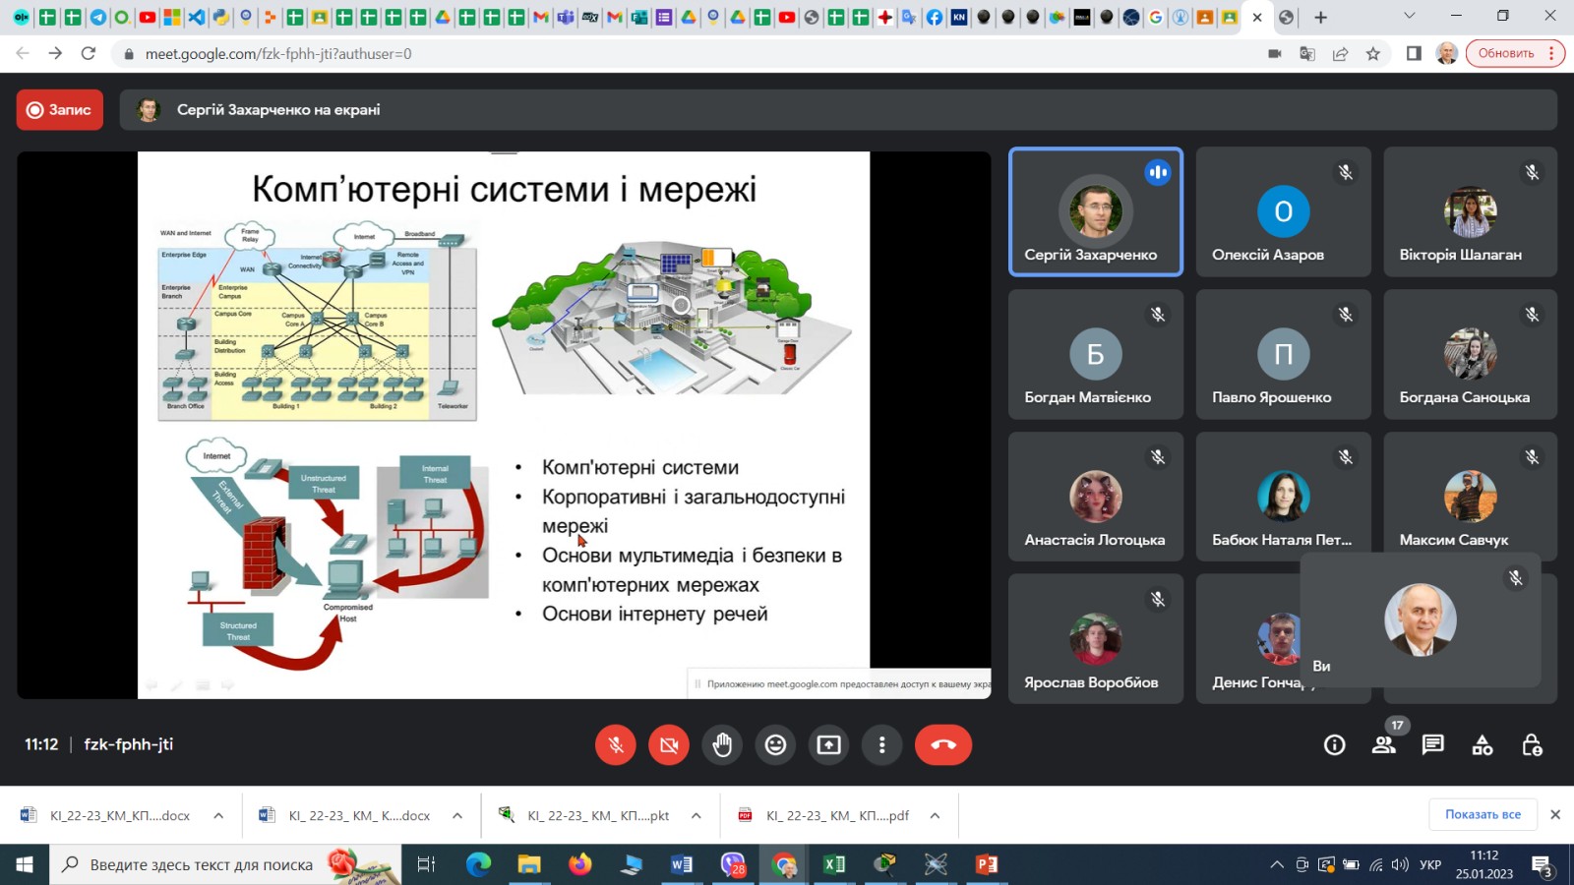The image size is (1574, 885).
Task: Open emoji reactions panel
Action: pos(775,745)
